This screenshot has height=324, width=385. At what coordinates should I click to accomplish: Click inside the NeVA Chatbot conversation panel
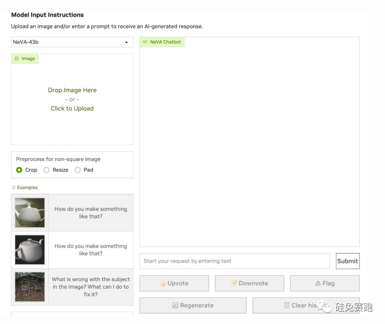coord(249,144)
